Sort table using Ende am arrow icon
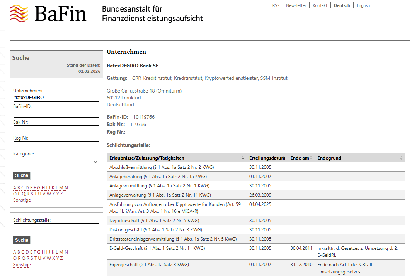The width and height of the screenshot is (412, 278). click(311, 158)
